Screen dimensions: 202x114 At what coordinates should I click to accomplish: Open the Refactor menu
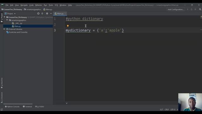point(39,5)
